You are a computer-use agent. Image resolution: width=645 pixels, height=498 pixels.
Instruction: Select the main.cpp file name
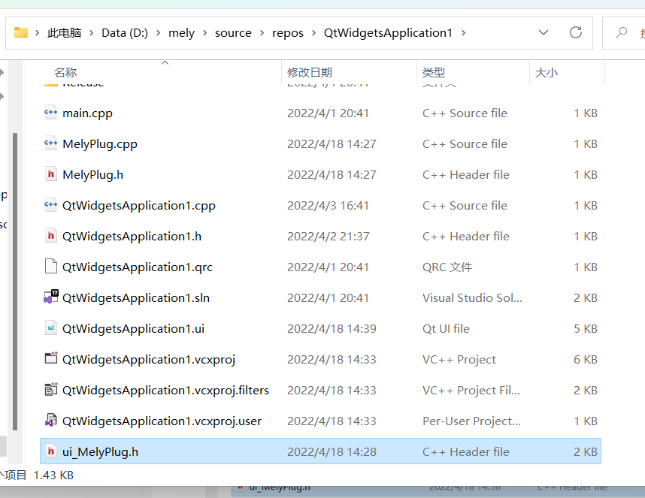click(x=87, y=113)
